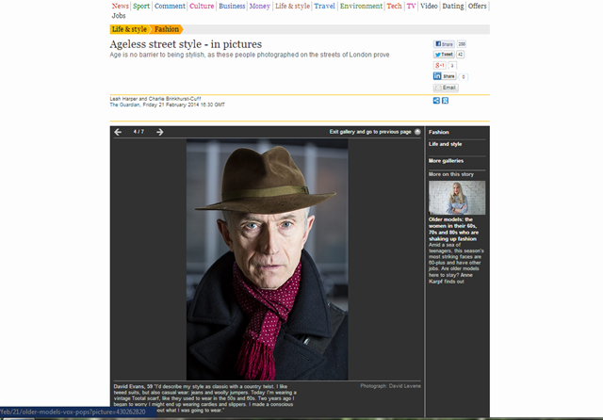
Task: Open the Environment section
Action: click(361, 7)
